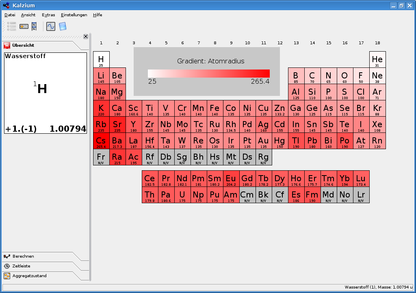Viewport: 416px width, 293px height.
Task: Click the status bar Wasserstoff mass text
Action: click(x=379, y=287)
